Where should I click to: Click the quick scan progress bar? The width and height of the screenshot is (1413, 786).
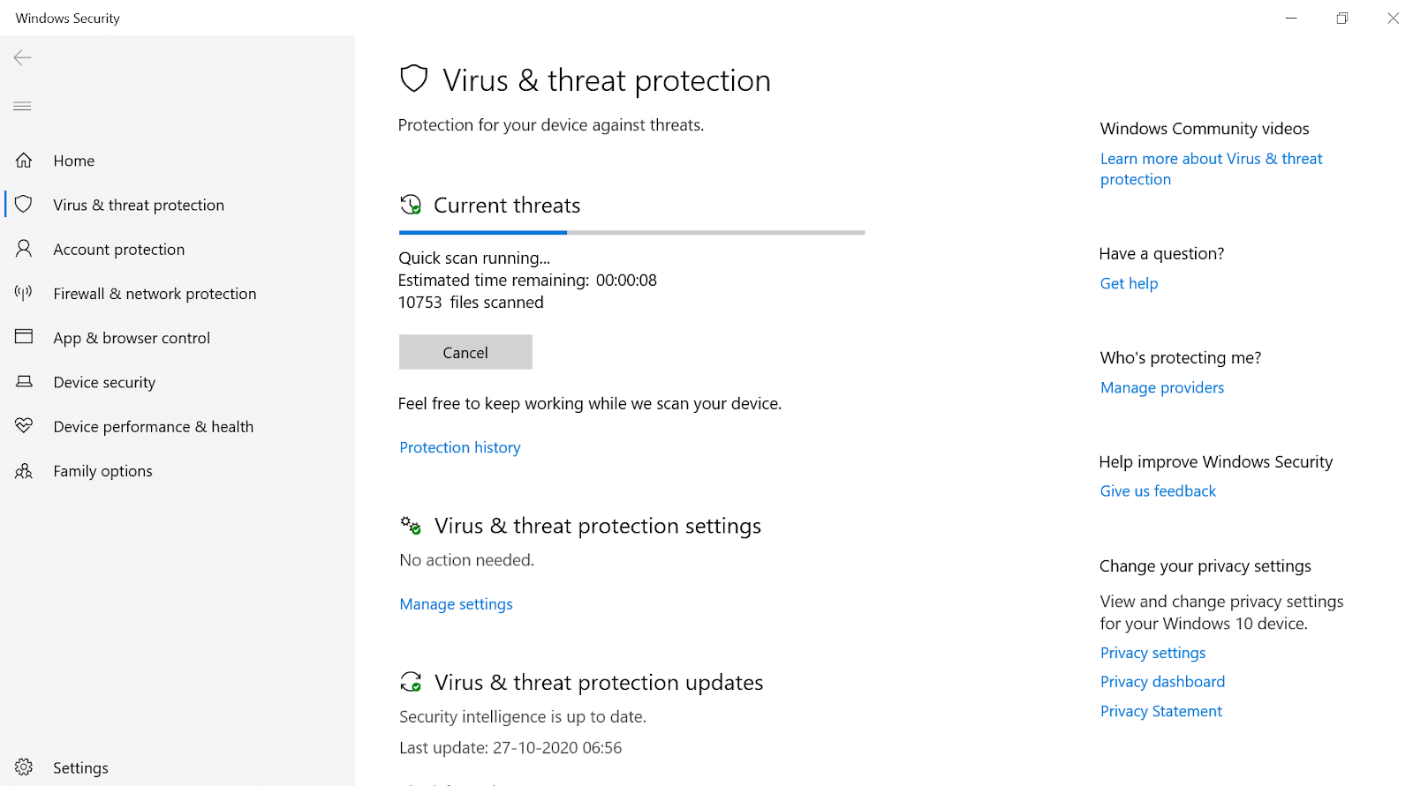coord(631,232)
